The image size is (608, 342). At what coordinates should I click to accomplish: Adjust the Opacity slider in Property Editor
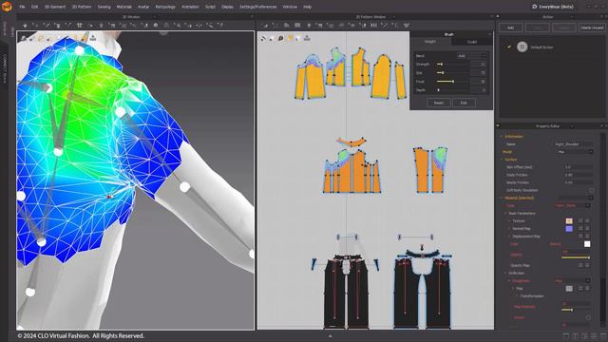pyautogui.click(x=576, y=257)
